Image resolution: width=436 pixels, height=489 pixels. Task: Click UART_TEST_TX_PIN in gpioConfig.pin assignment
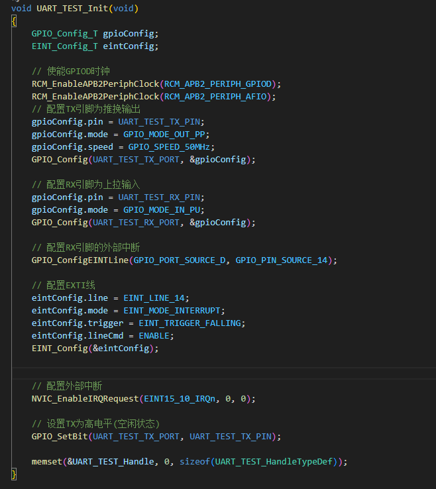click(159, 122)
